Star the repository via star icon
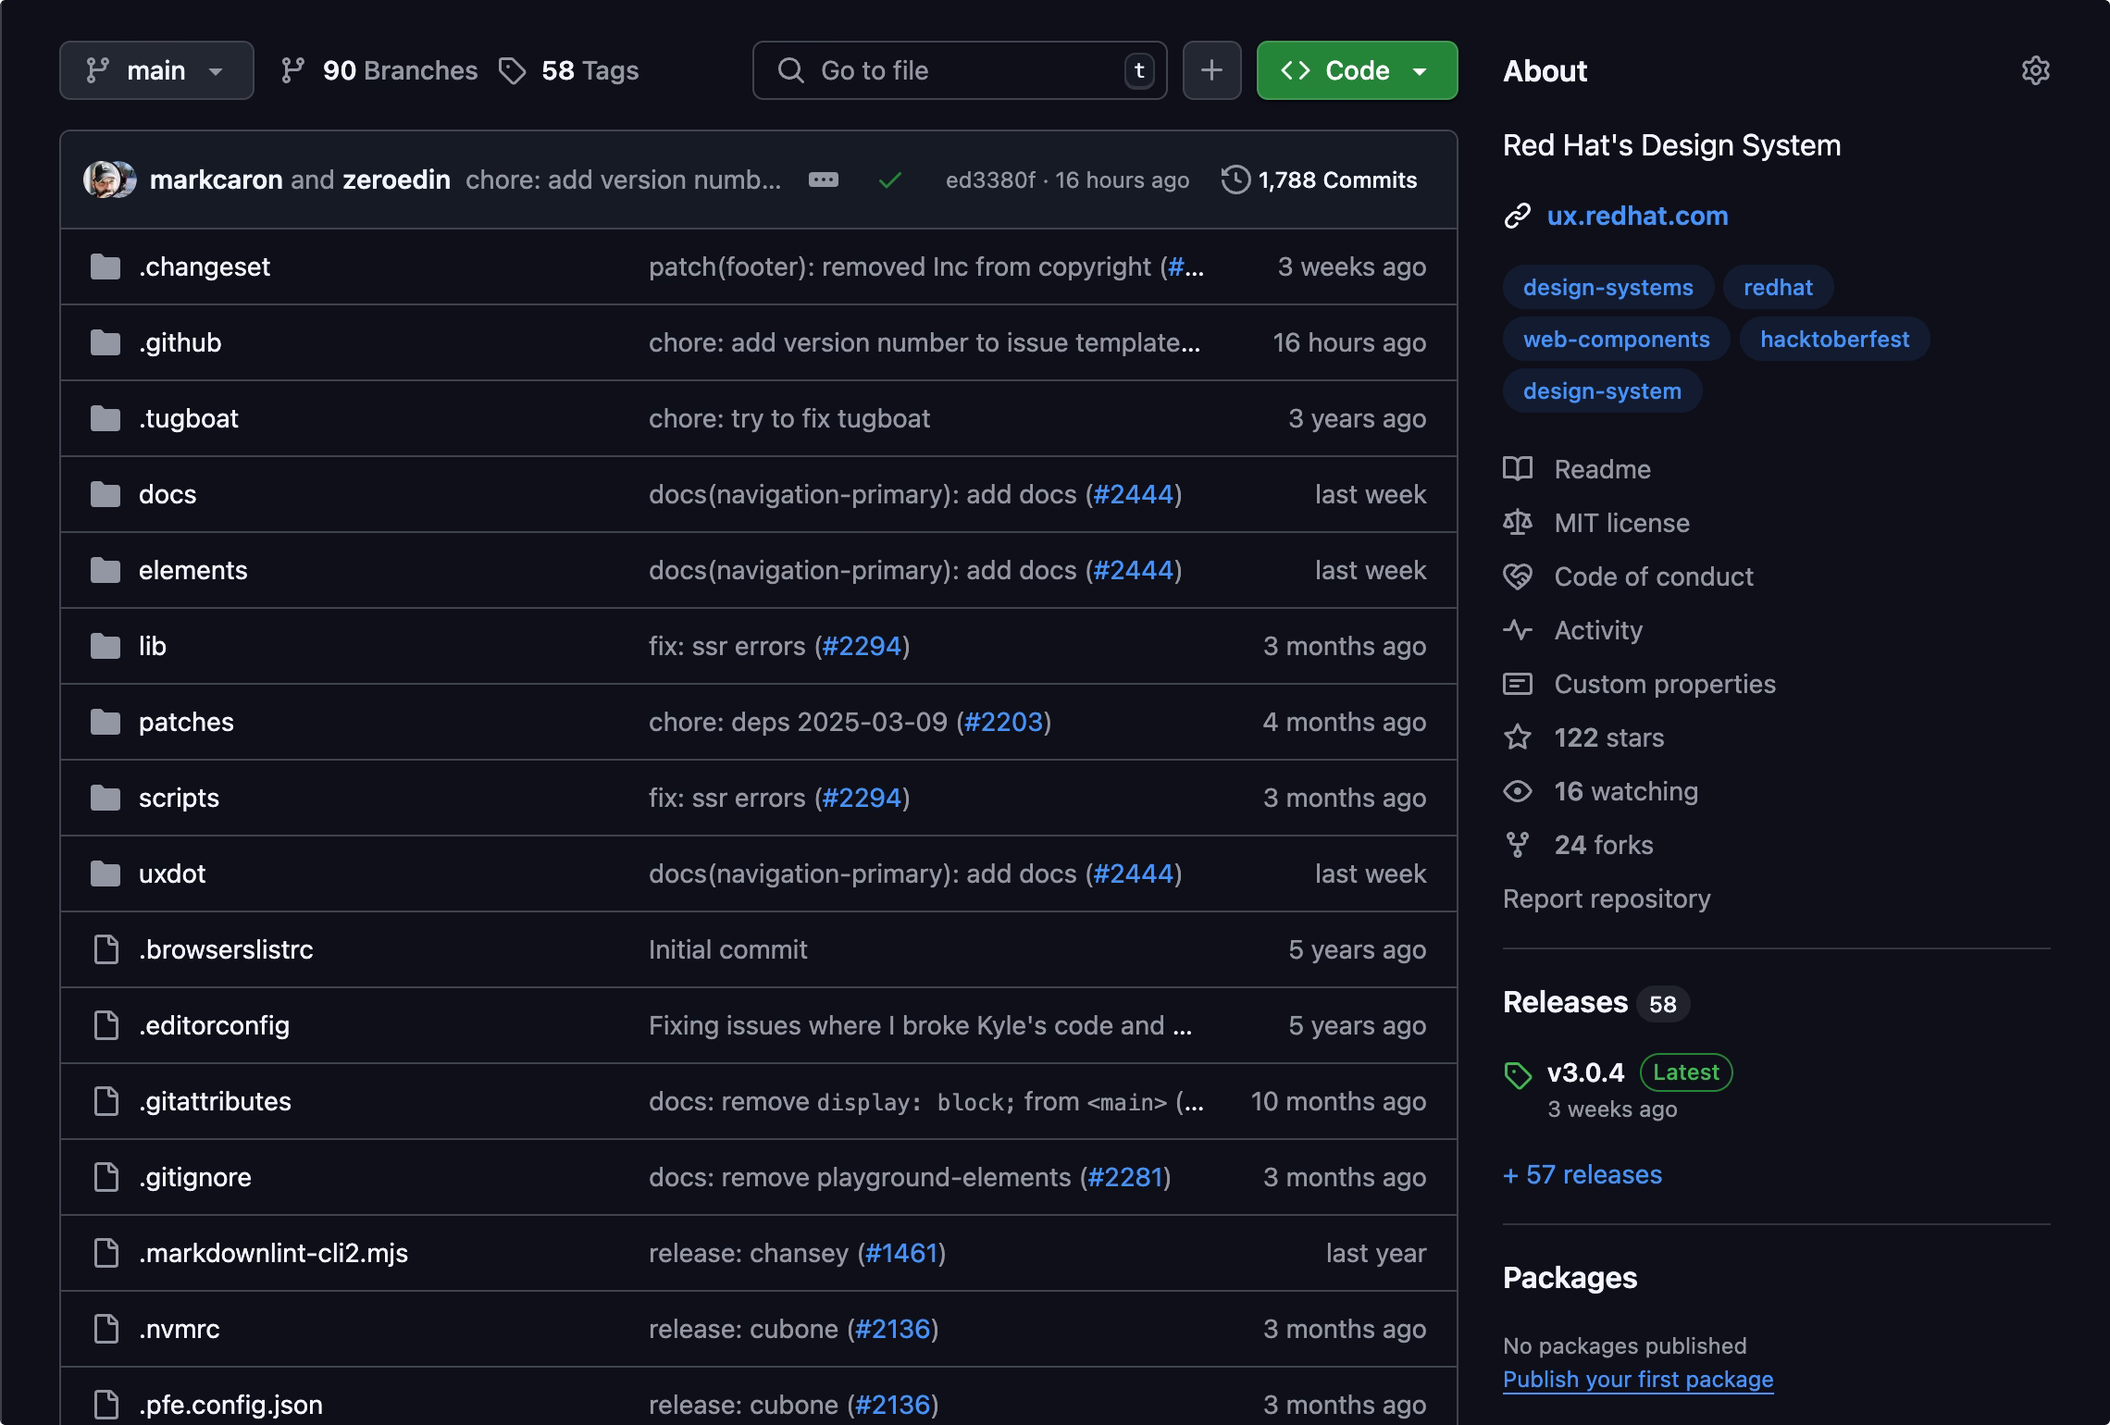The height and width of the screenshot is (1425, 2110). coord(1517,737)
